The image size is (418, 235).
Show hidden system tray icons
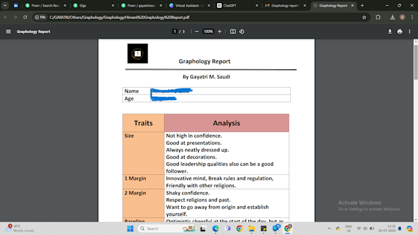(x=329, y=228)
